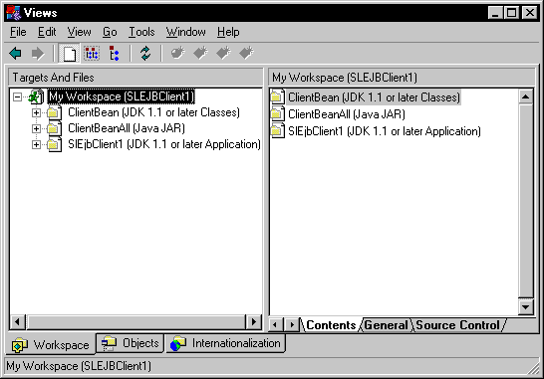
Task: Click ClientBean folder icon in contents pane
Action: (278, 97)
